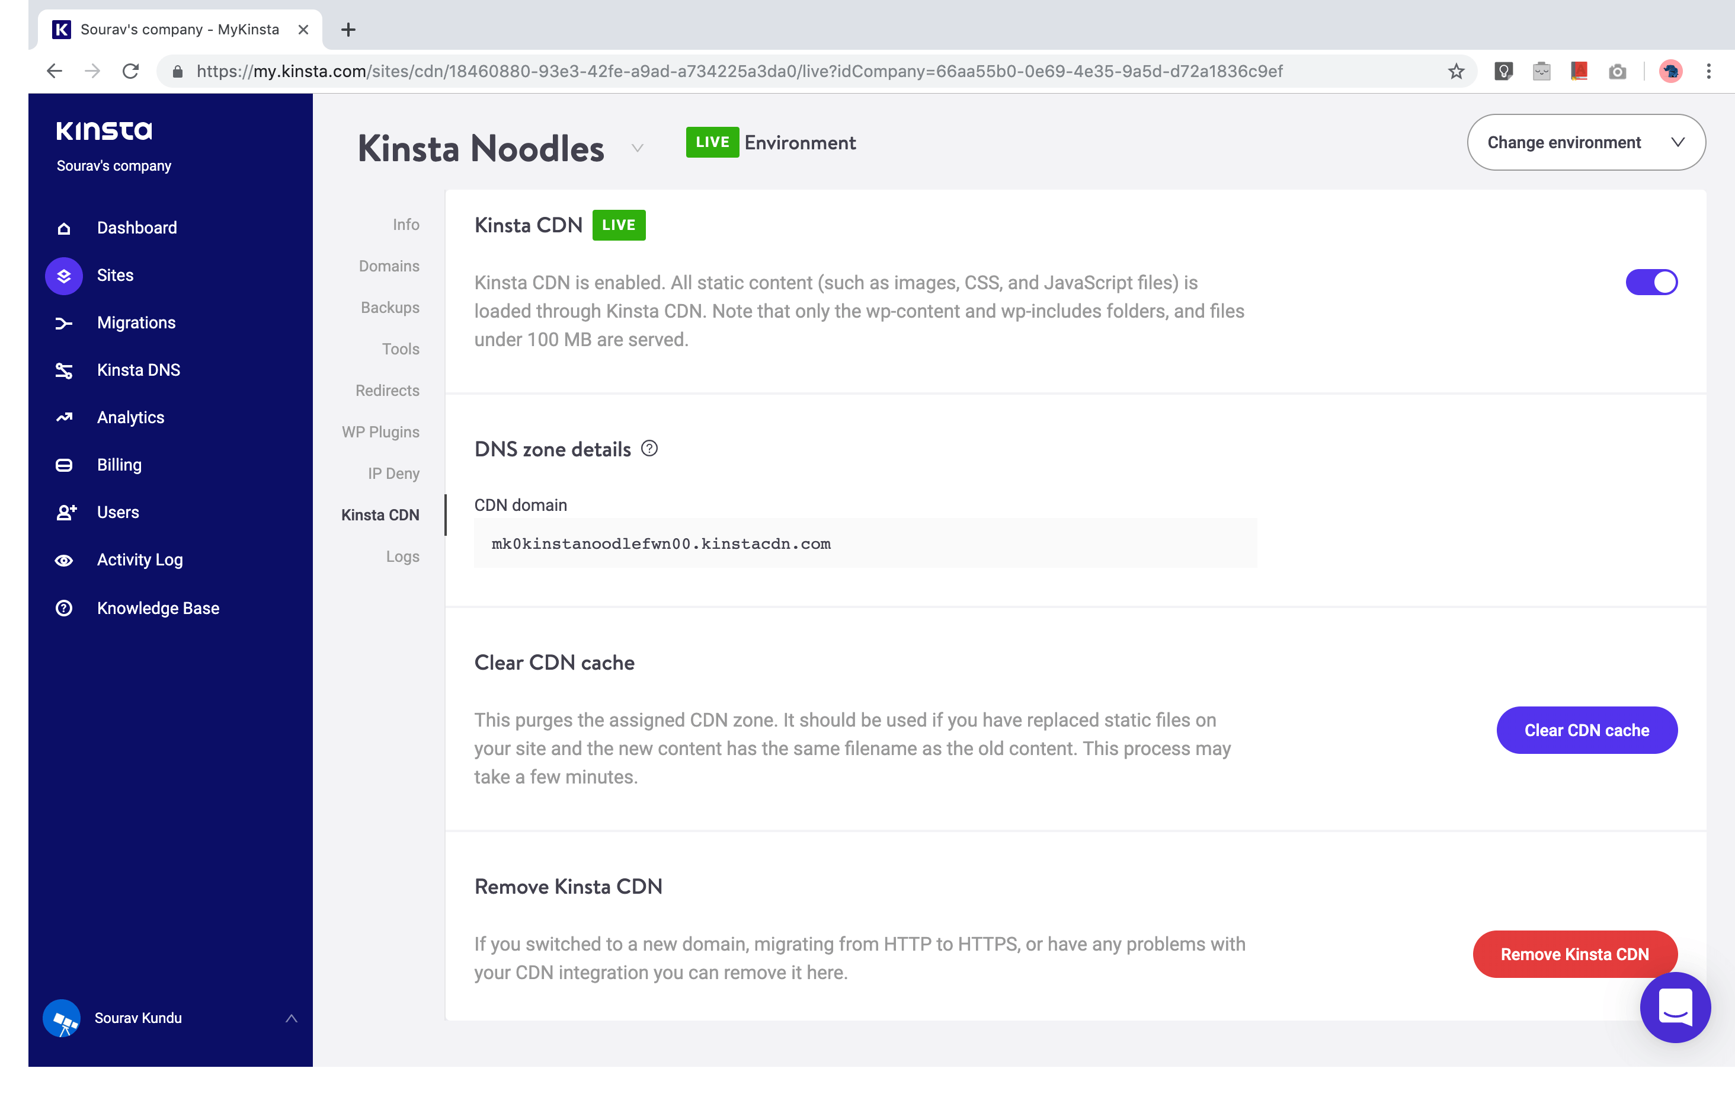
Task: Select the Kinsta CDN tab in sidebar
Action: [380, 514]
